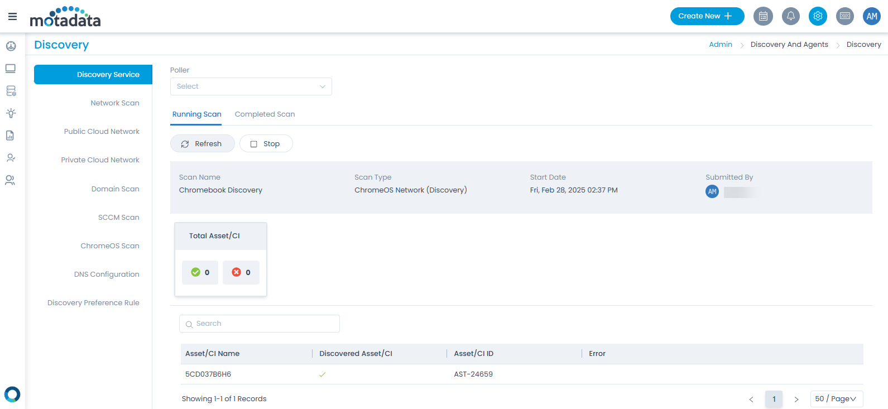Click the chat support bubble icon

point(12,394)
